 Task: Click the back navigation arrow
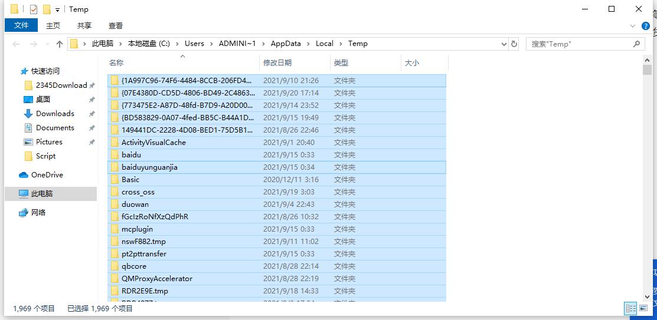click(17, 44)
